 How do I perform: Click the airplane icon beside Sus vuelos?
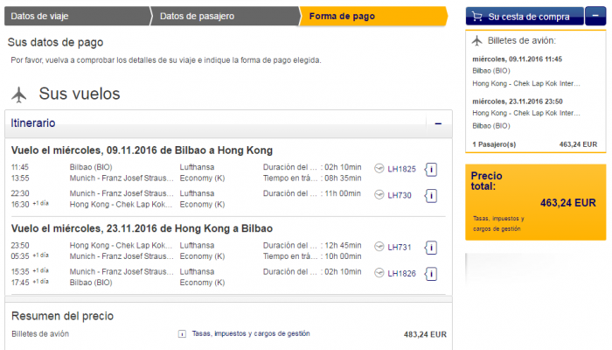(18, 94)
